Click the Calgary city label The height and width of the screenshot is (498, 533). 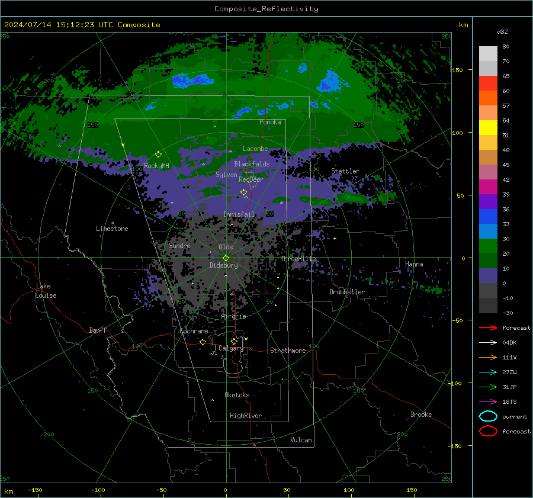231,348
